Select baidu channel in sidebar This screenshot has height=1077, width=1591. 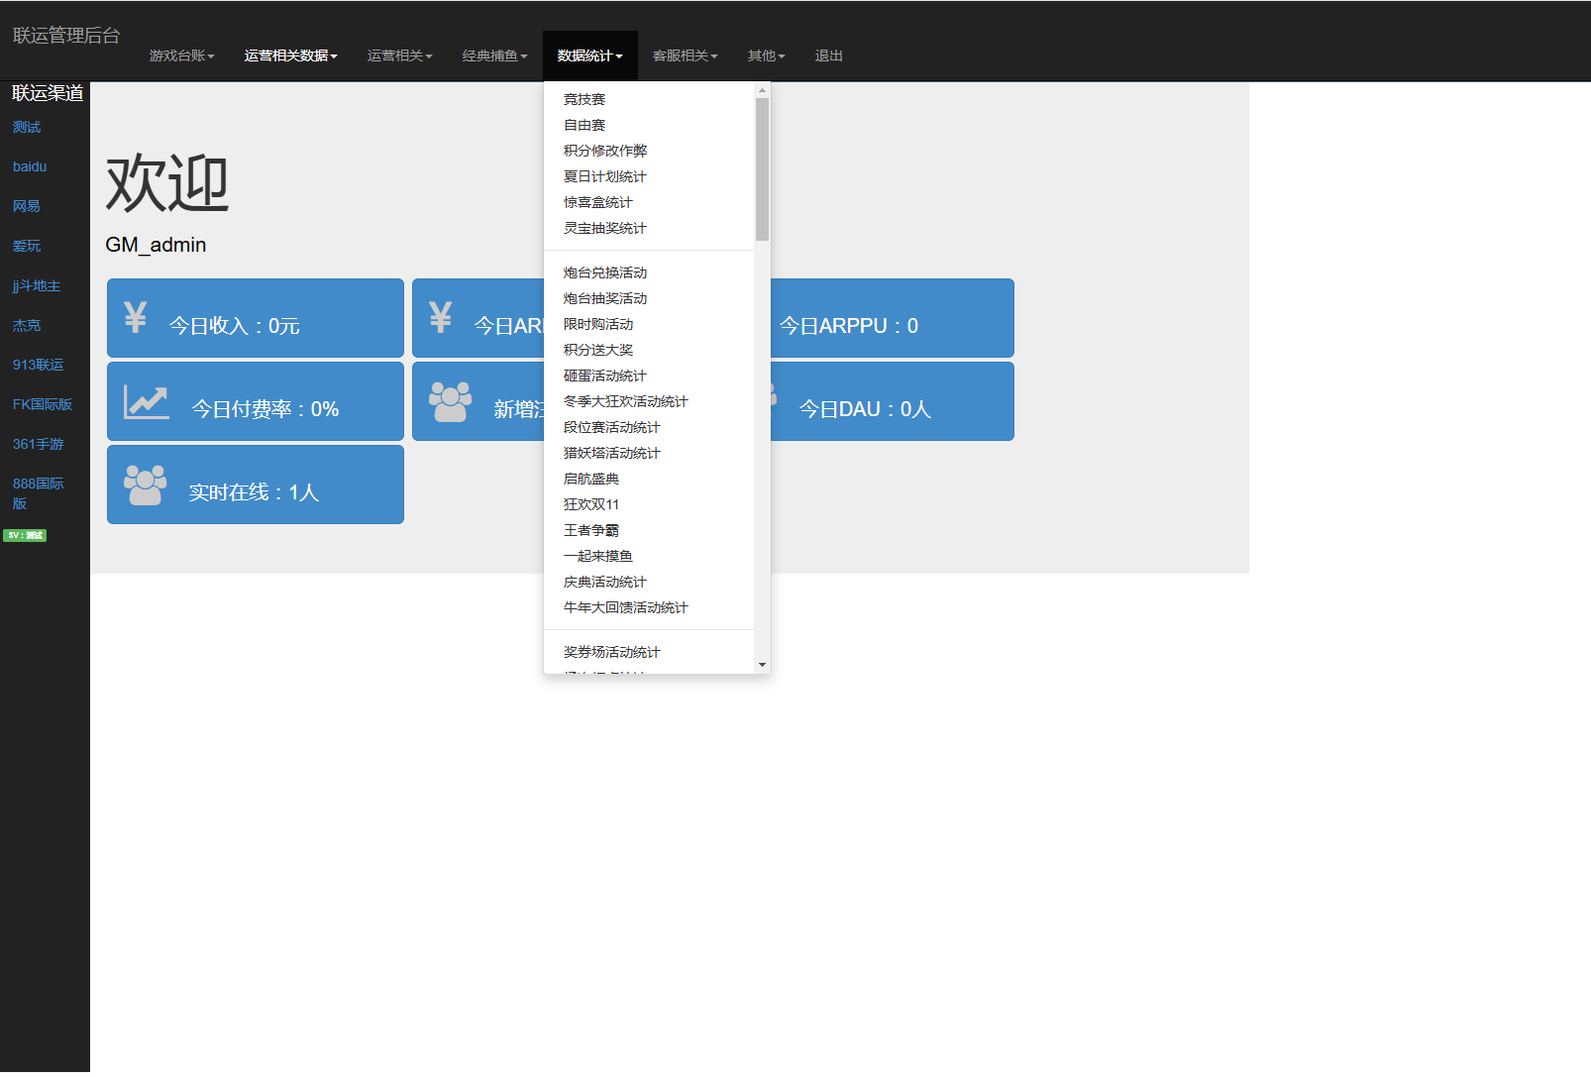(x=30, y=166)
